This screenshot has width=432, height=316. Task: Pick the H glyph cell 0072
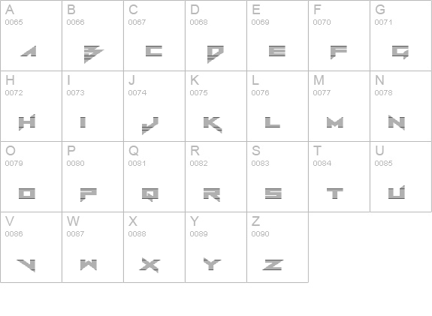pos(31,107)
